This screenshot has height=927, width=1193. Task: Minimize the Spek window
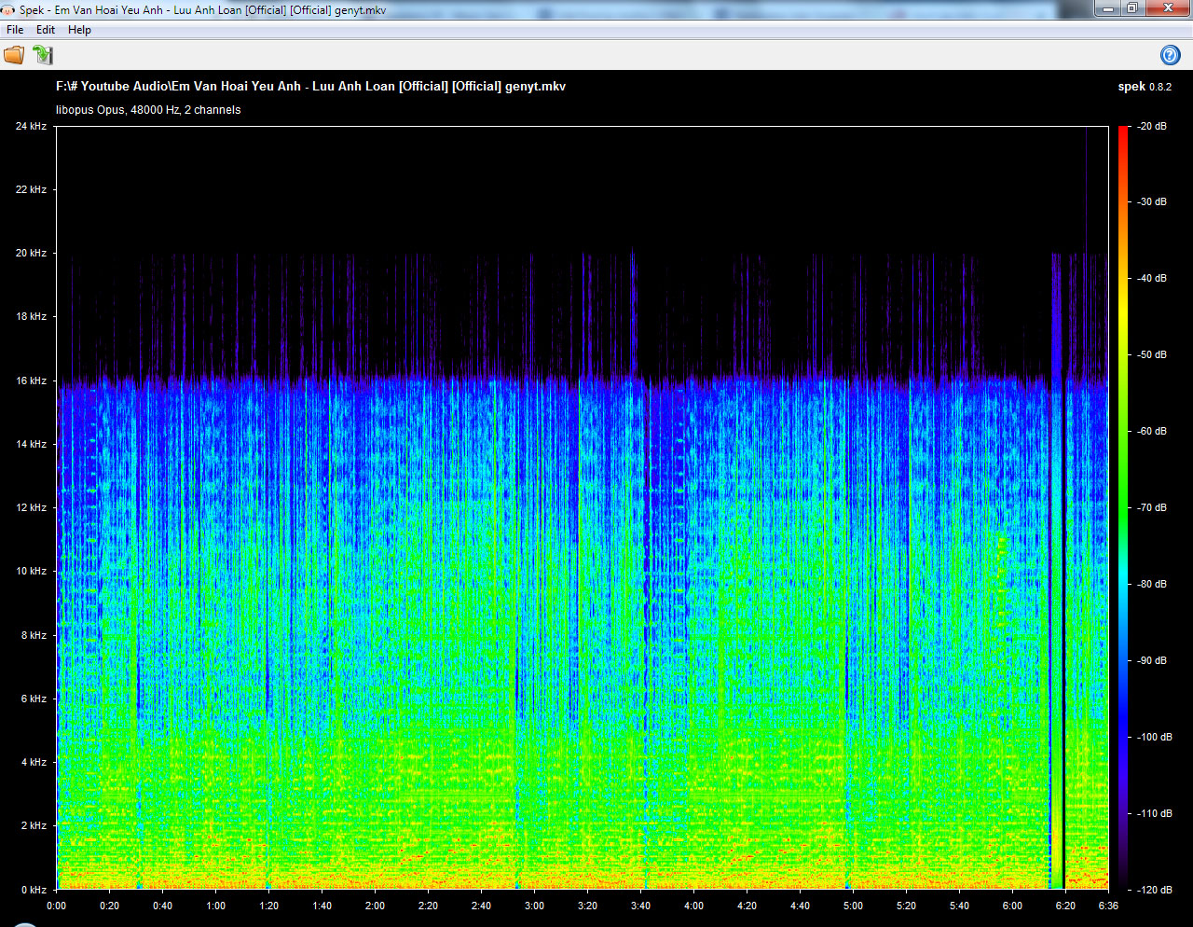click(x=1107, y=8)
